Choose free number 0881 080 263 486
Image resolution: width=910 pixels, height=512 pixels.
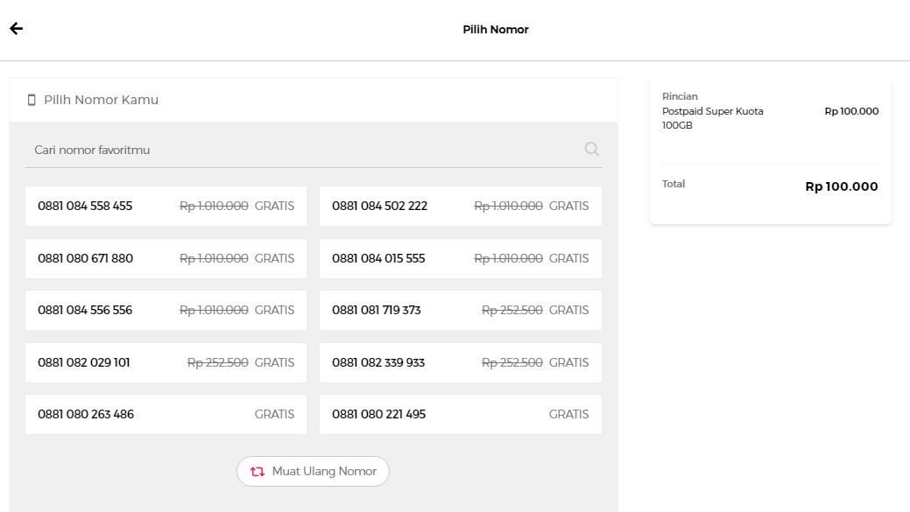click(x=166, y=414)
